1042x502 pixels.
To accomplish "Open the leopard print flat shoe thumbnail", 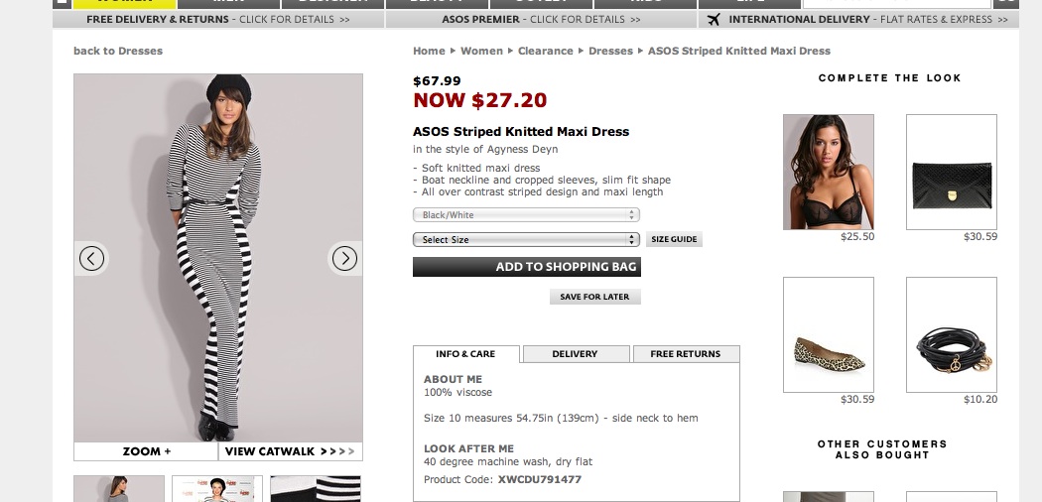I will pos(829,334).
